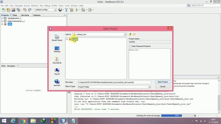This screenshot has height=124, width=221.
Task: Open Internet Explorer from taskbar
Action: (x=13, y=121)
